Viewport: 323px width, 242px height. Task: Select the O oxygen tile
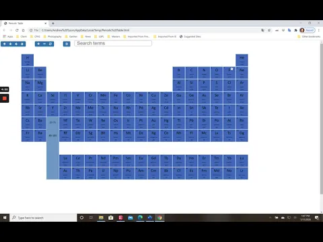217,73
